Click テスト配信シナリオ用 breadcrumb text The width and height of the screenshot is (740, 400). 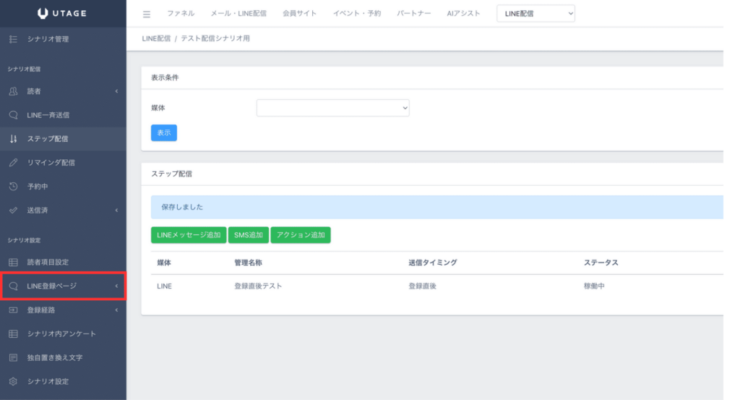pos(215,38)
